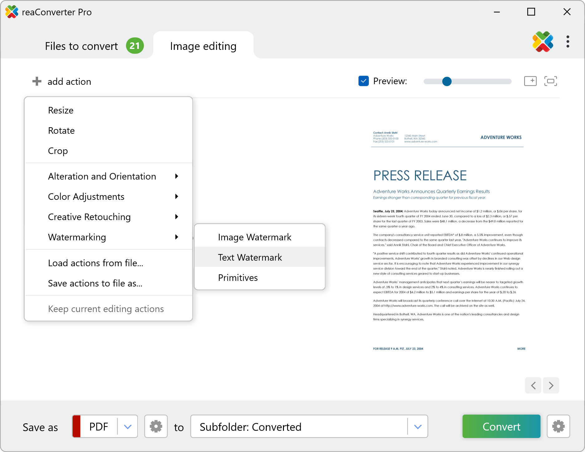Screen dimensions: 585x452
Task: Click the fit-to-window preview icon
Action: pos(550,81)
